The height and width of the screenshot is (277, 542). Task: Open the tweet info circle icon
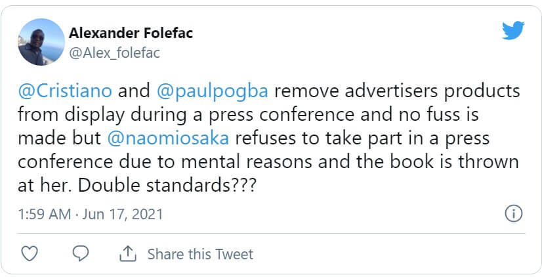point(513,213)
